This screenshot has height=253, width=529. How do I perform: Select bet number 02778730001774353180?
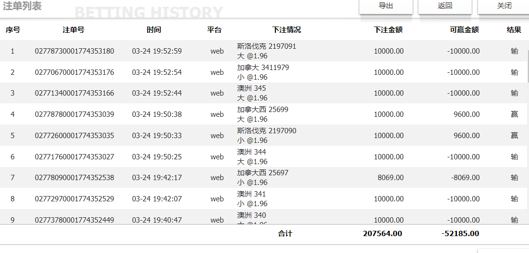pyautogui.click(x=75, y=51)
